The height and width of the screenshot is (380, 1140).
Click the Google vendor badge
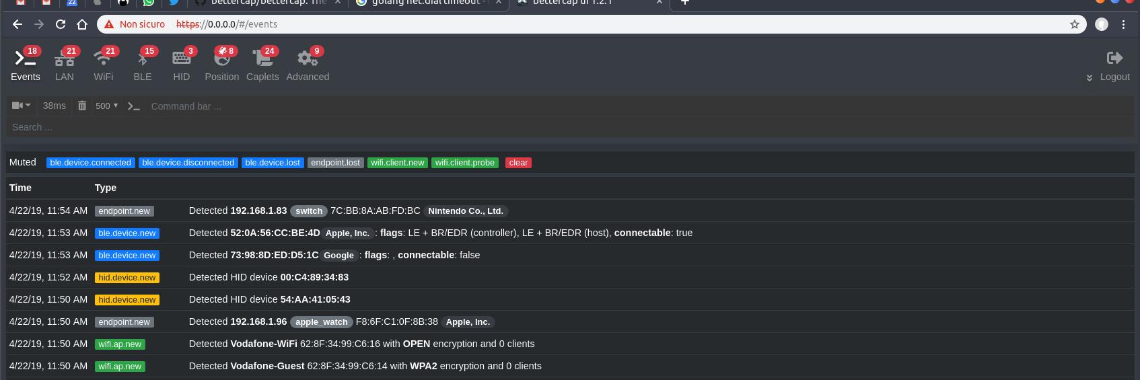339,256
